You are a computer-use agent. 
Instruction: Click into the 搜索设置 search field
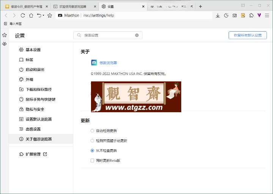tap(108, 35)
